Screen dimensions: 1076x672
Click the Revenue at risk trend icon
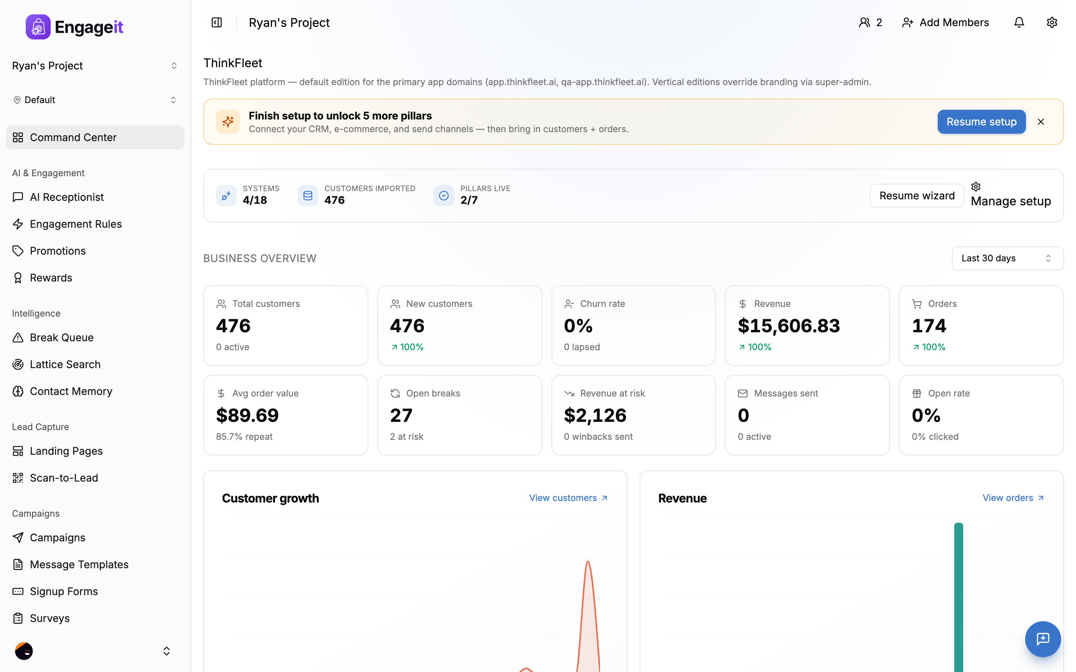pyautogui.click(x=569, y=393)
